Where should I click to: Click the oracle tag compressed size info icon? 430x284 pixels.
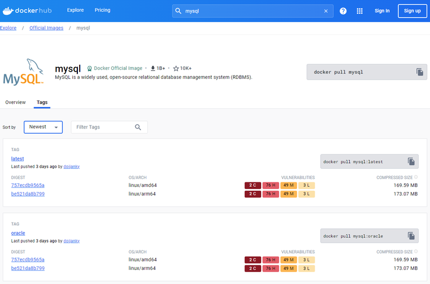[416, 252]
